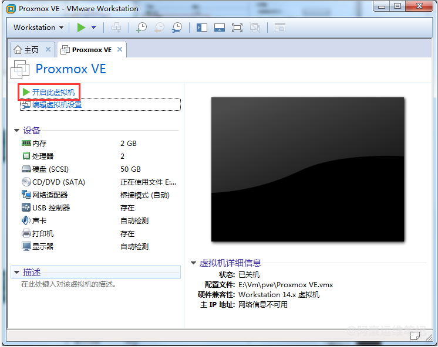Click the Unity mode toolbar icon

point(255,28)
